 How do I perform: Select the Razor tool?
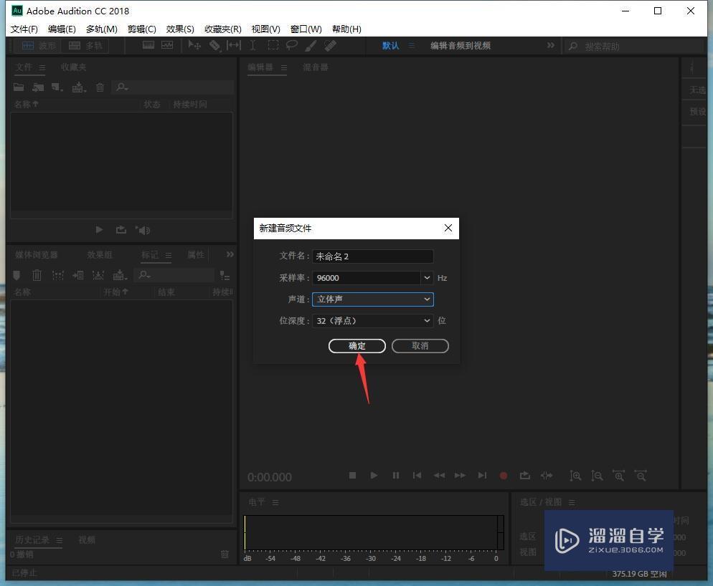click(x=214, y=45)
